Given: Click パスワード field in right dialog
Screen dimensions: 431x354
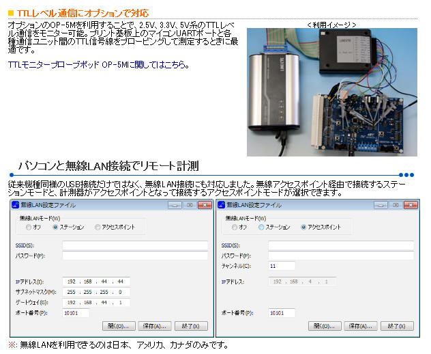Looking at the screenshot, I should point(341,256).
